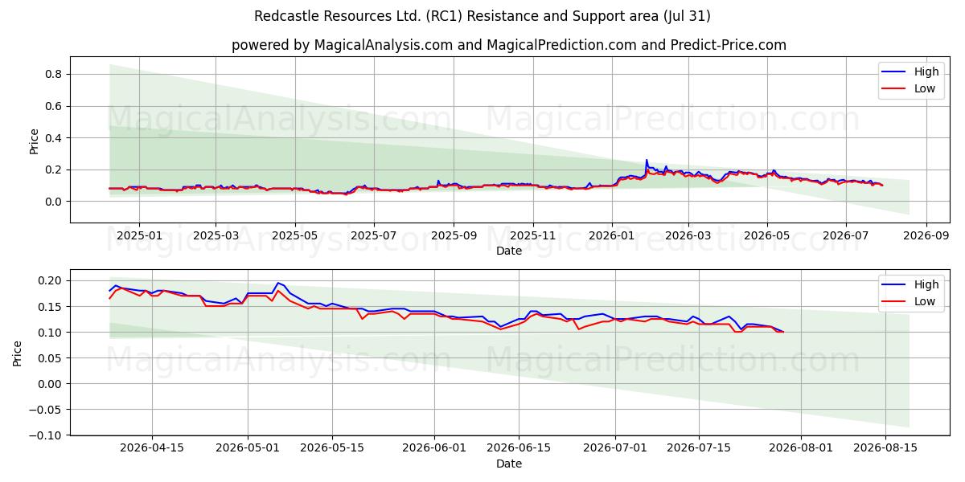965x482 pixels.
Task: Click the '2025-05' date tick label
Action: 294,235
